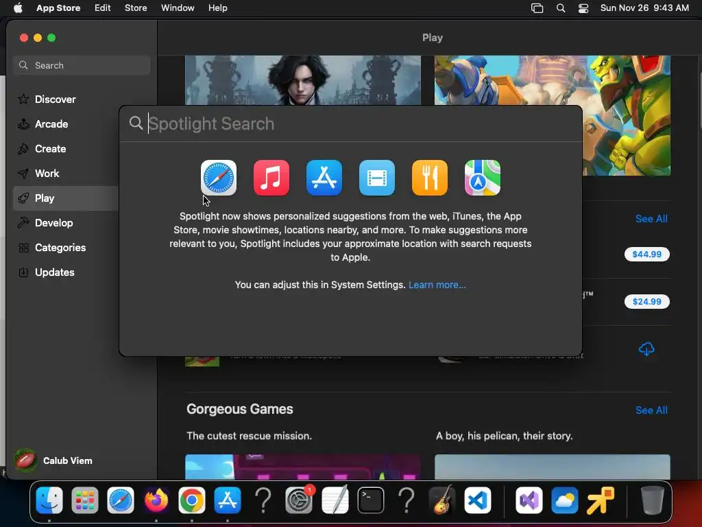The image size is (702, 527).
Task: Open Updates in the sidebar
Action: [65, 272]
